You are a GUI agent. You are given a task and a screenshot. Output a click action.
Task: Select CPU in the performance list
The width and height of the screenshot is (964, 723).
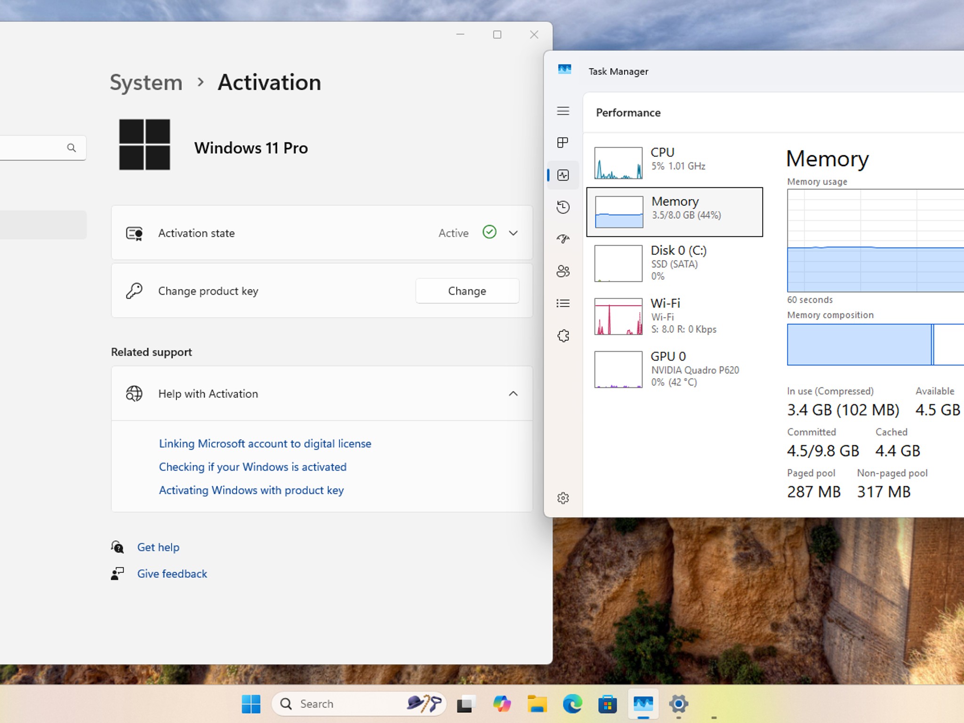(x=675, y=162)
